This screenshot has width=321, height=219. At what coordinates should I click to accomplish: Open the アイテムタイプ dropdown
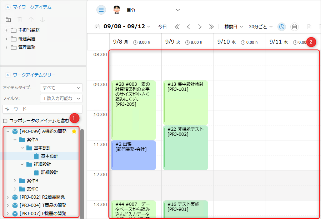[x=61, y=88]
